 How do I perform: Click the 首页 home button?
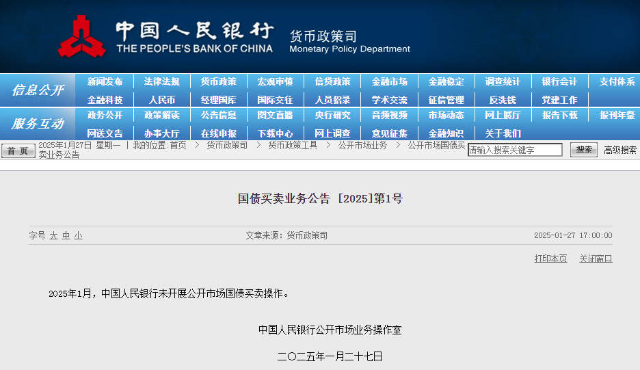pos(18,150)
